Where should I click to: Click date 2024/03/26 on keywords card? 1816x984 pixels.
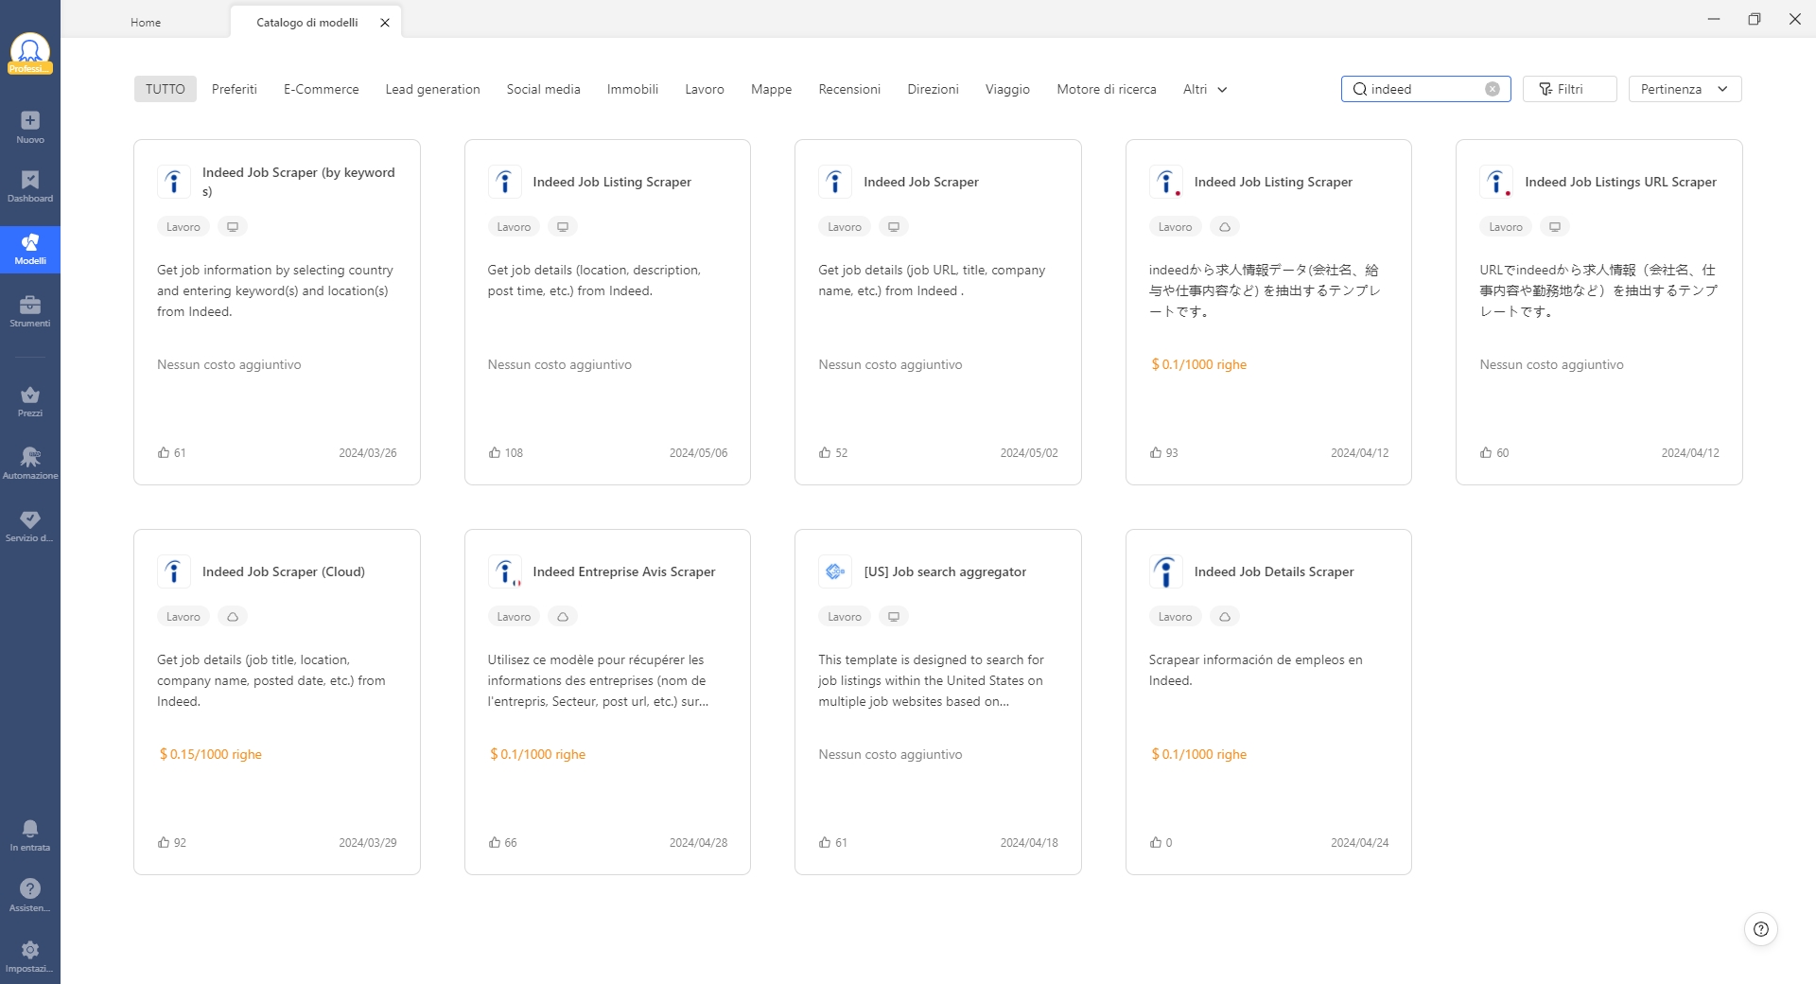point(368,453)
